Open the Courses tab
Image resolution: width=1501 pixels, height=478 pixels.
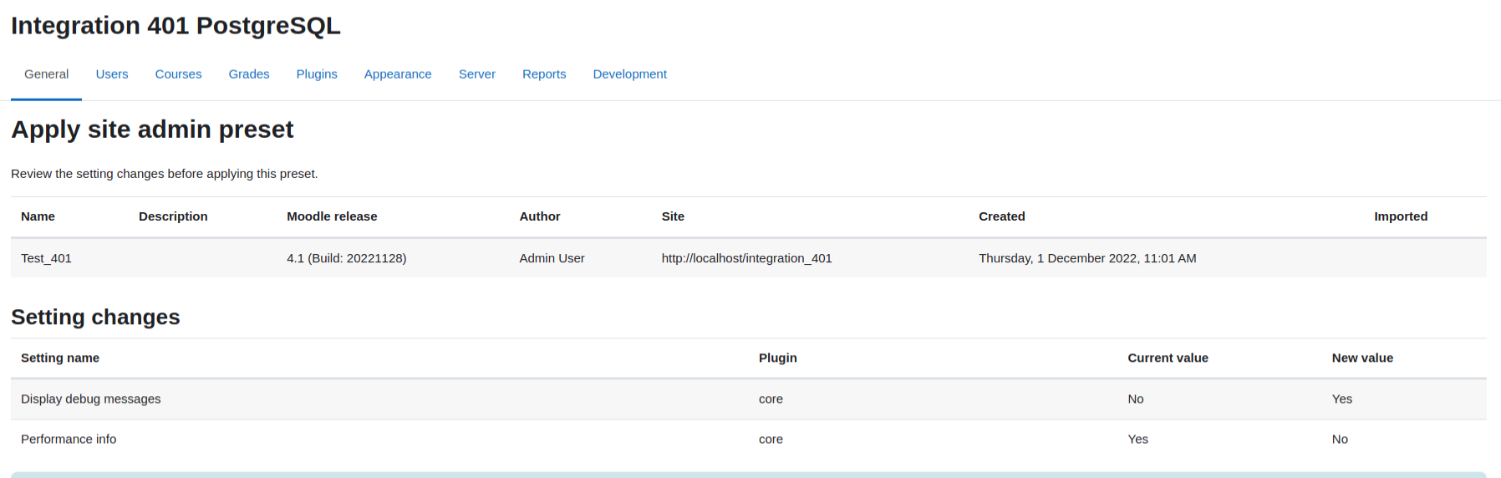pos(178,74)
